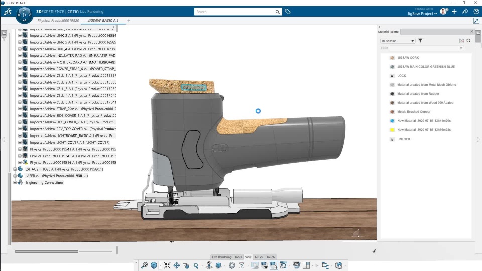Viewport: 482px width, 271px height.
Task: Add a new tab with plus button
Action: (129, 20)
